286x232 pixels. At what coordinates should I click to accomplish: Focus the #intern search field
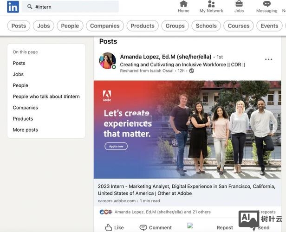[70, 7]
